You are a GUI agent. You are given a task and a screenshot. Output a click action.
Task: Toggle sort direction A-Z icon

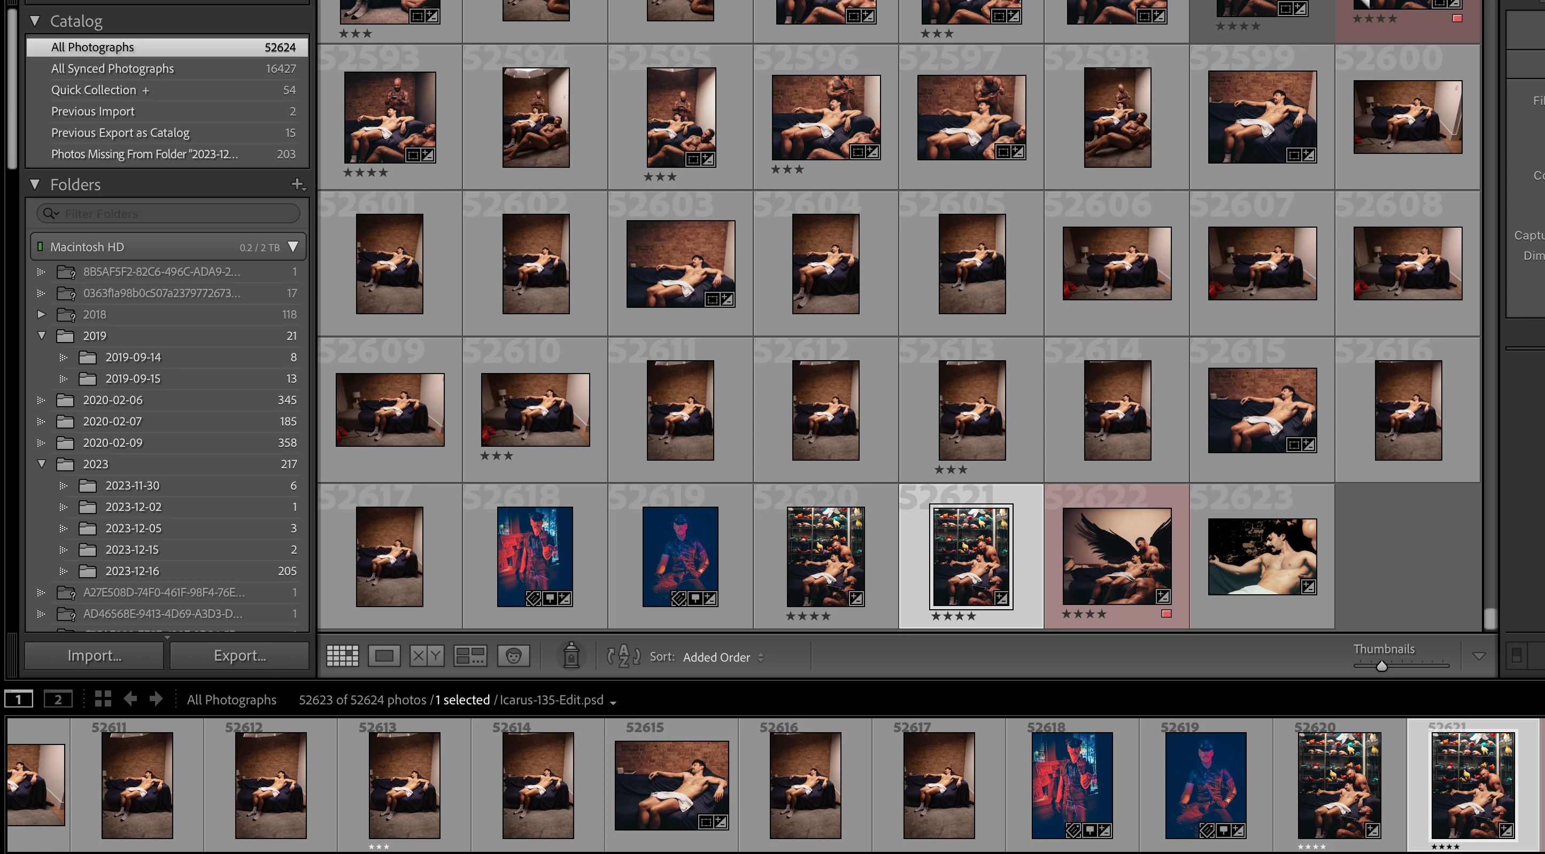point(623,656)
